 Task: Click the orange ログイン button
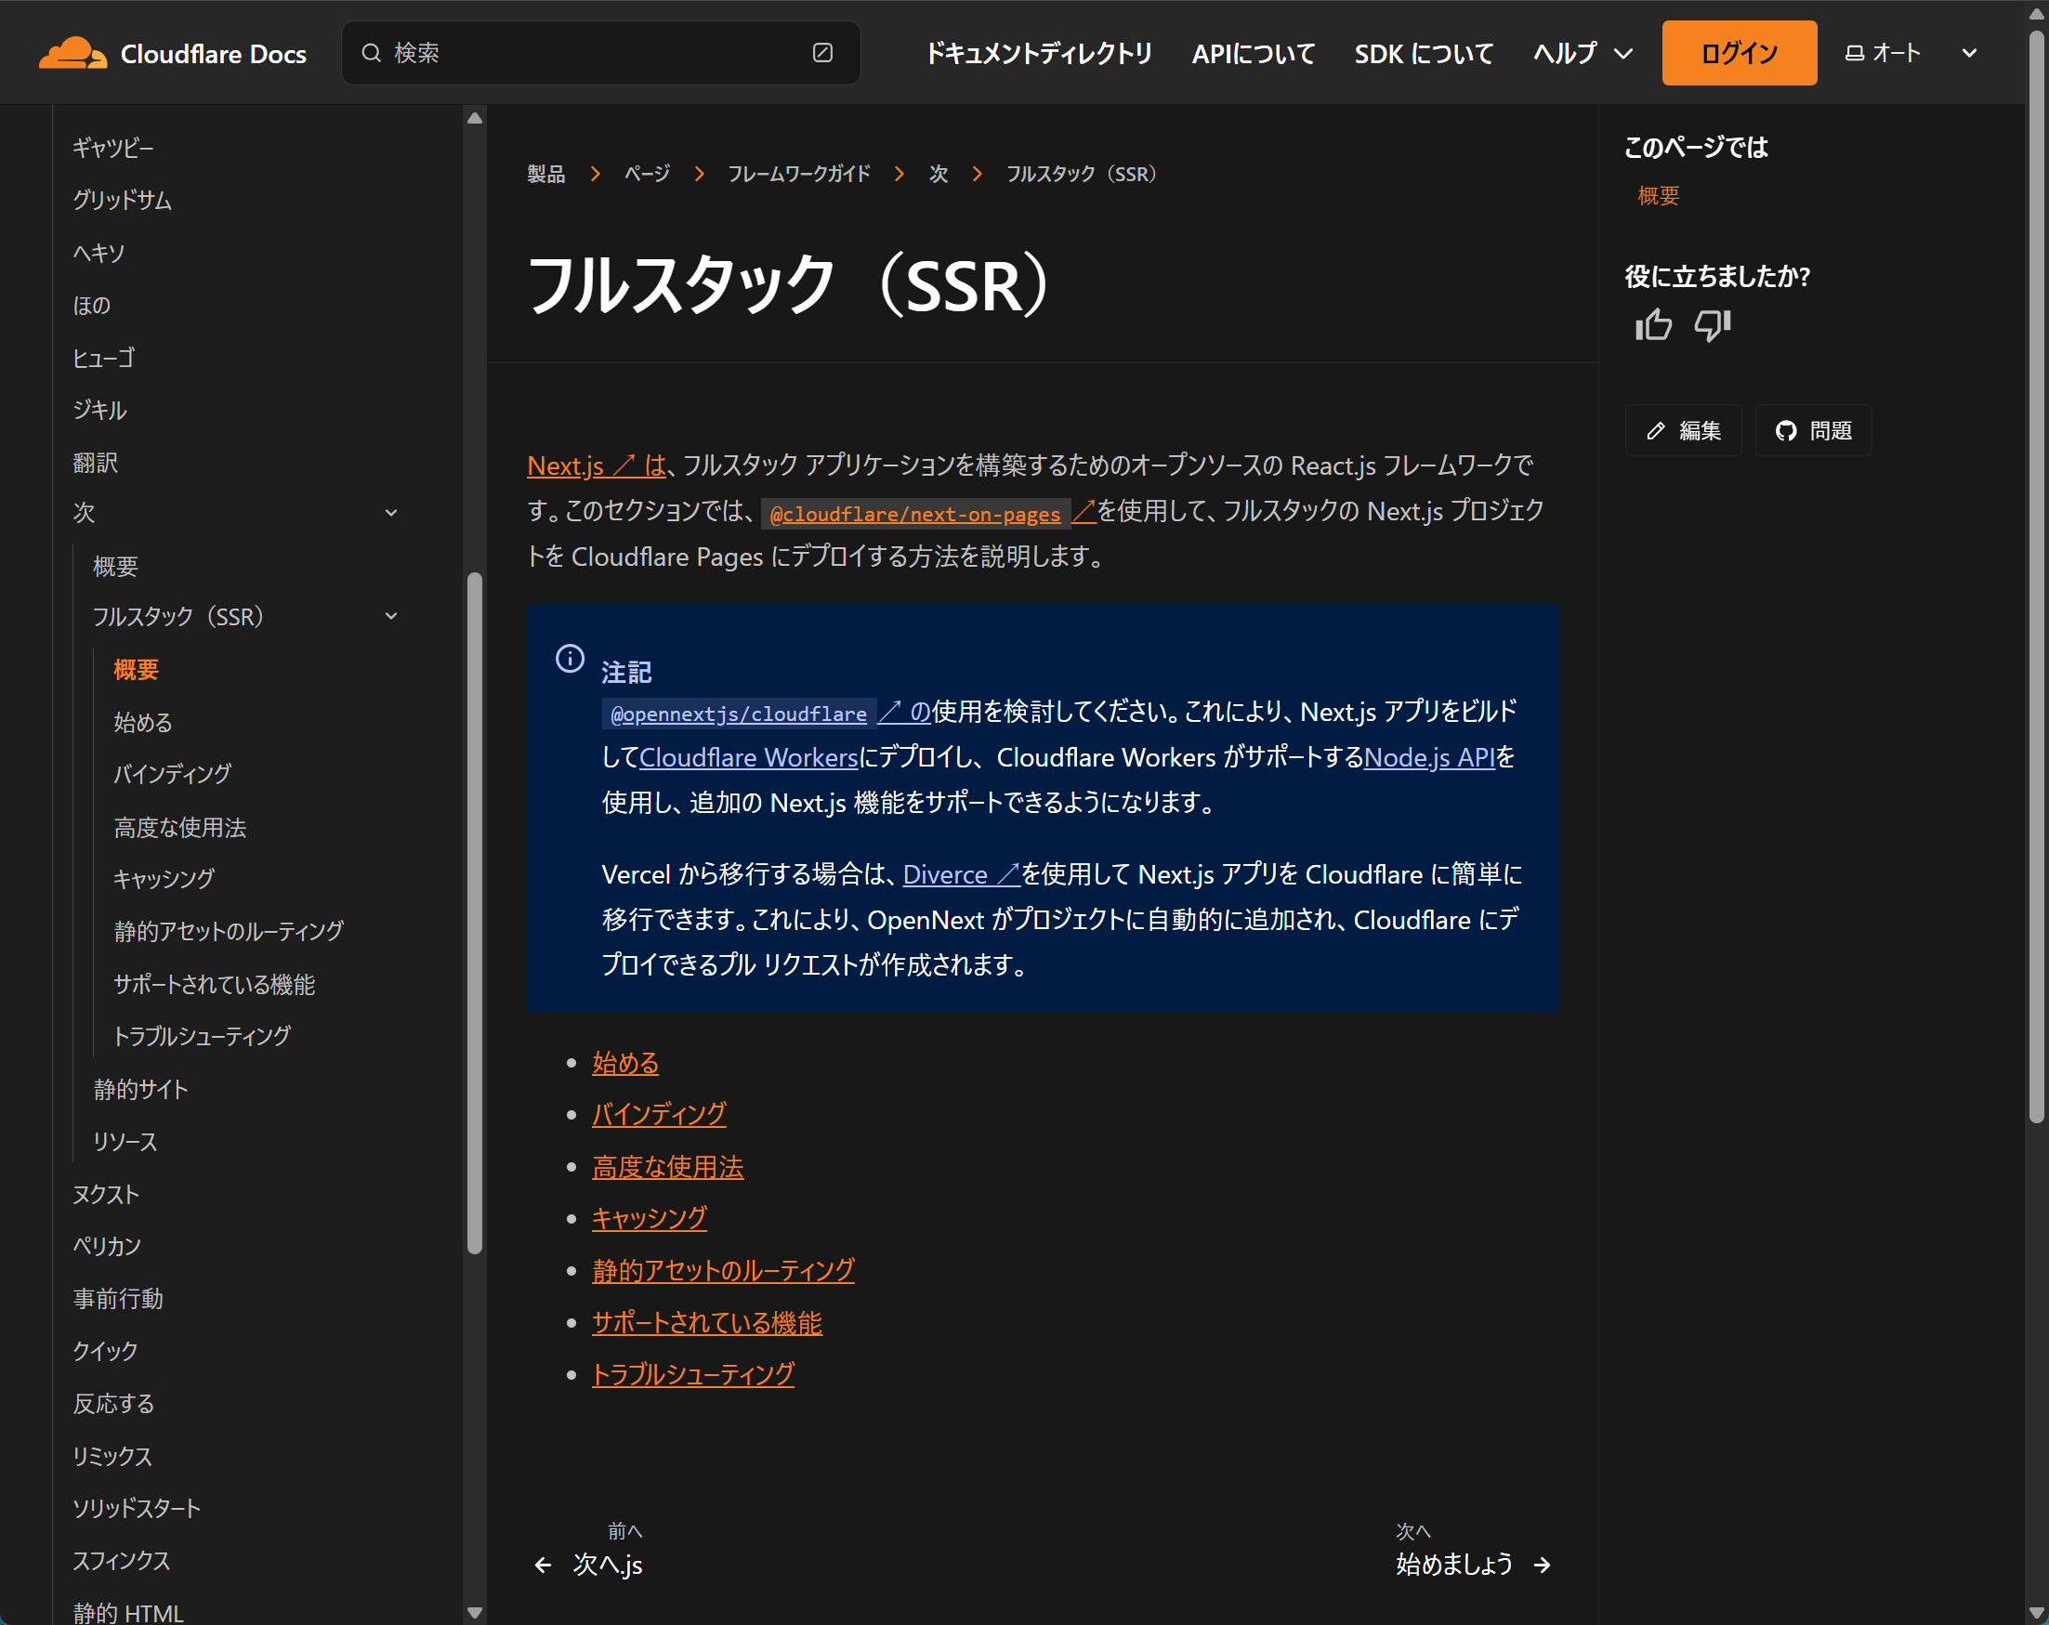point(1739,53)
